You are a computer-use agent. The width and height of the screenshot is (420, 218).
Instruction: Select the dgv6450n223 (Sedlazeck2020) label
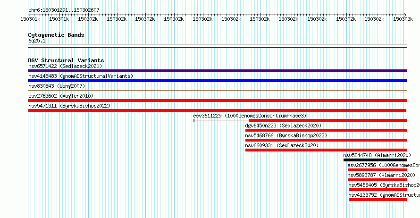(x=283, y=126)
